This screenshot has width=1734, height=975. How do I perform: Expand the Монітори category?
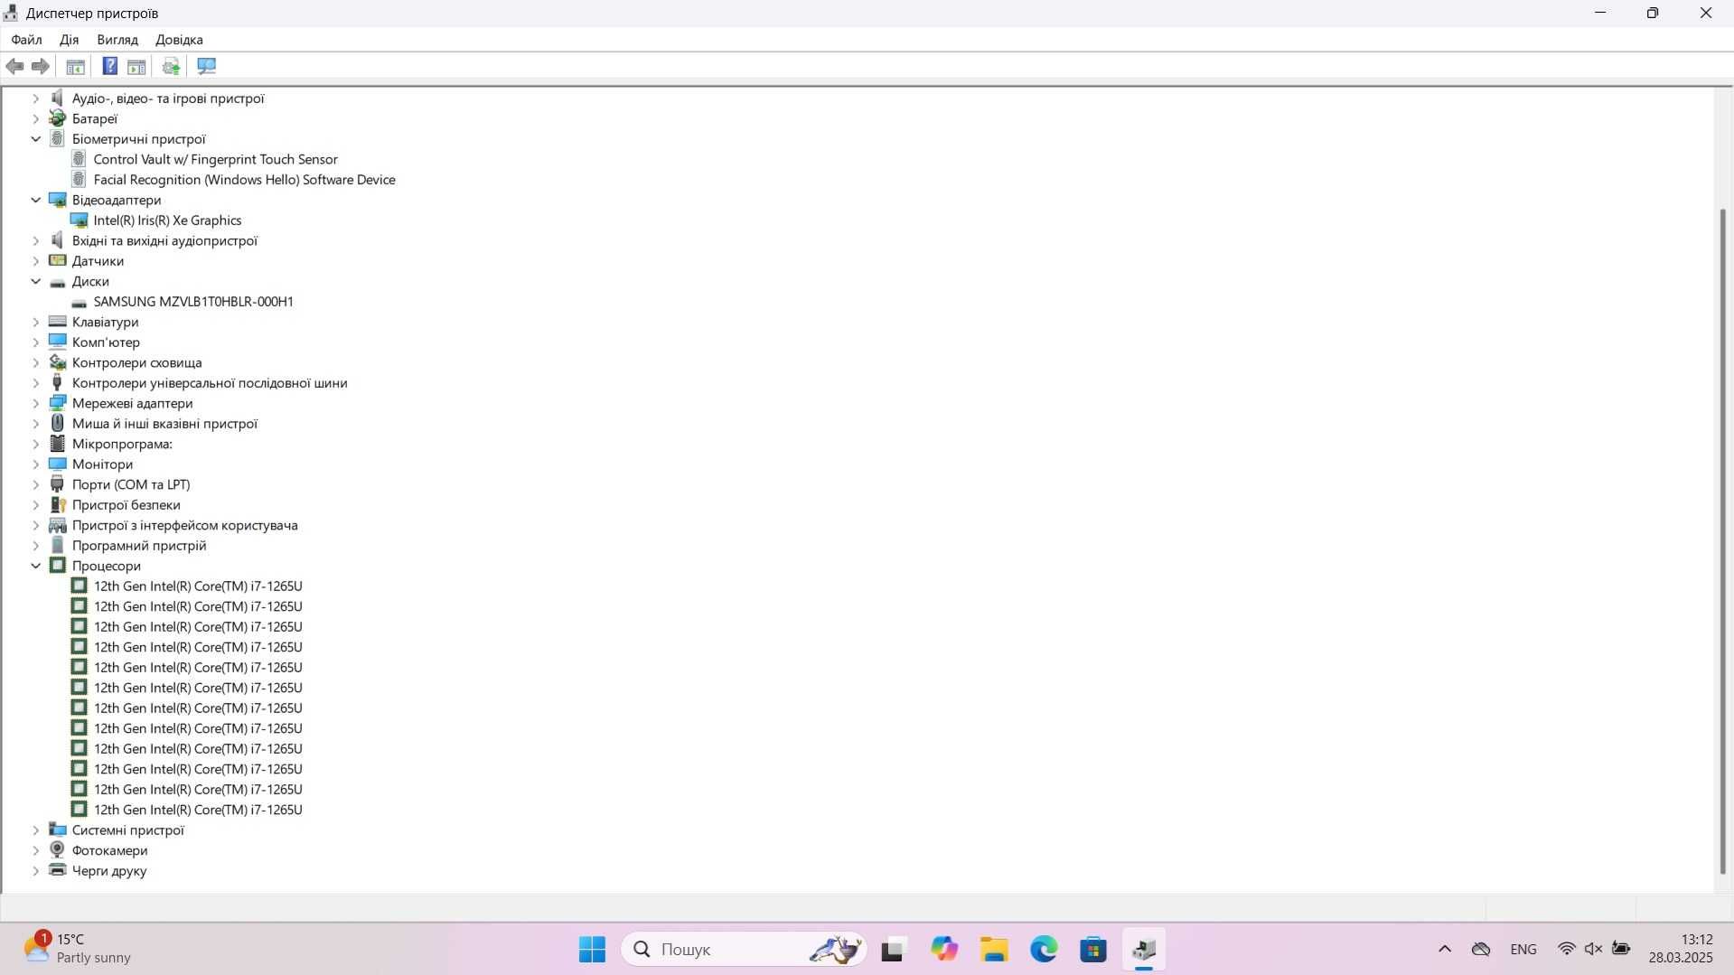click(x=36, y=464)
